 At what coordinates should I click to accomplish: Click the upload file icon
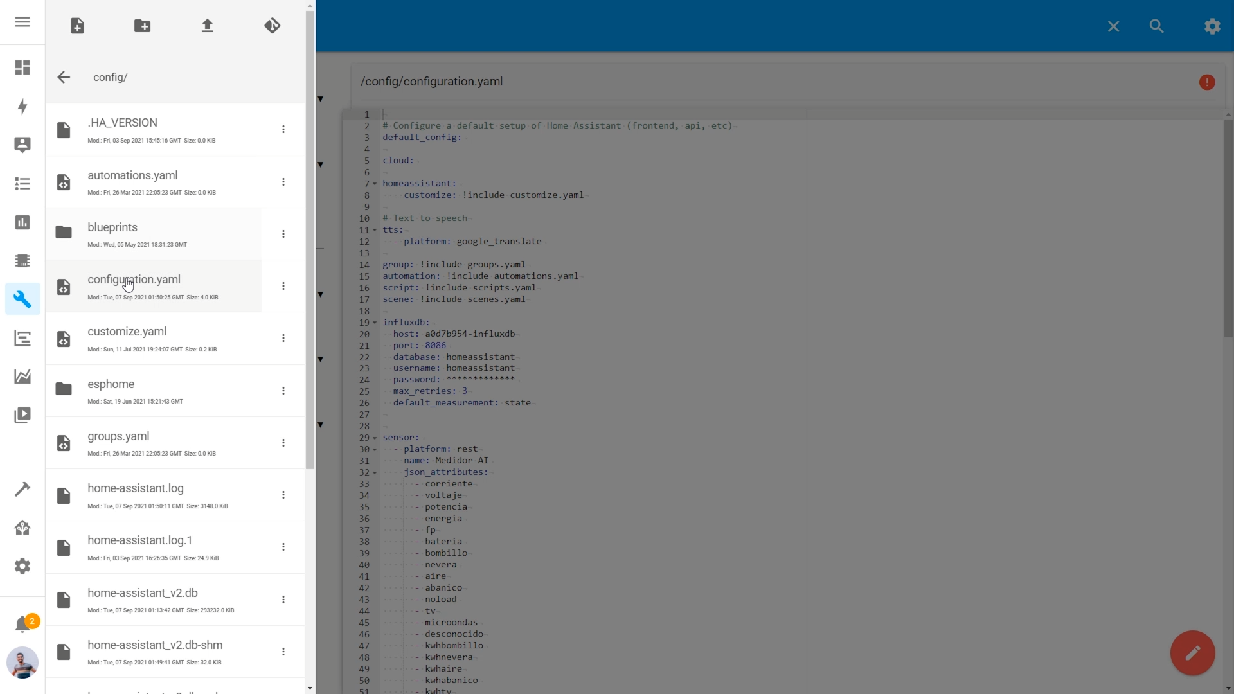(207, 26)
